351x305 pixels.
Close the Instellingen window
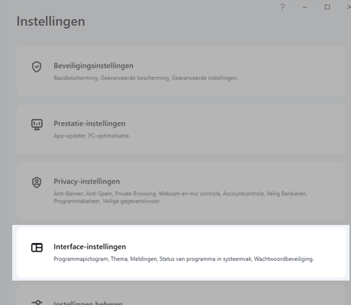point(349,7)
